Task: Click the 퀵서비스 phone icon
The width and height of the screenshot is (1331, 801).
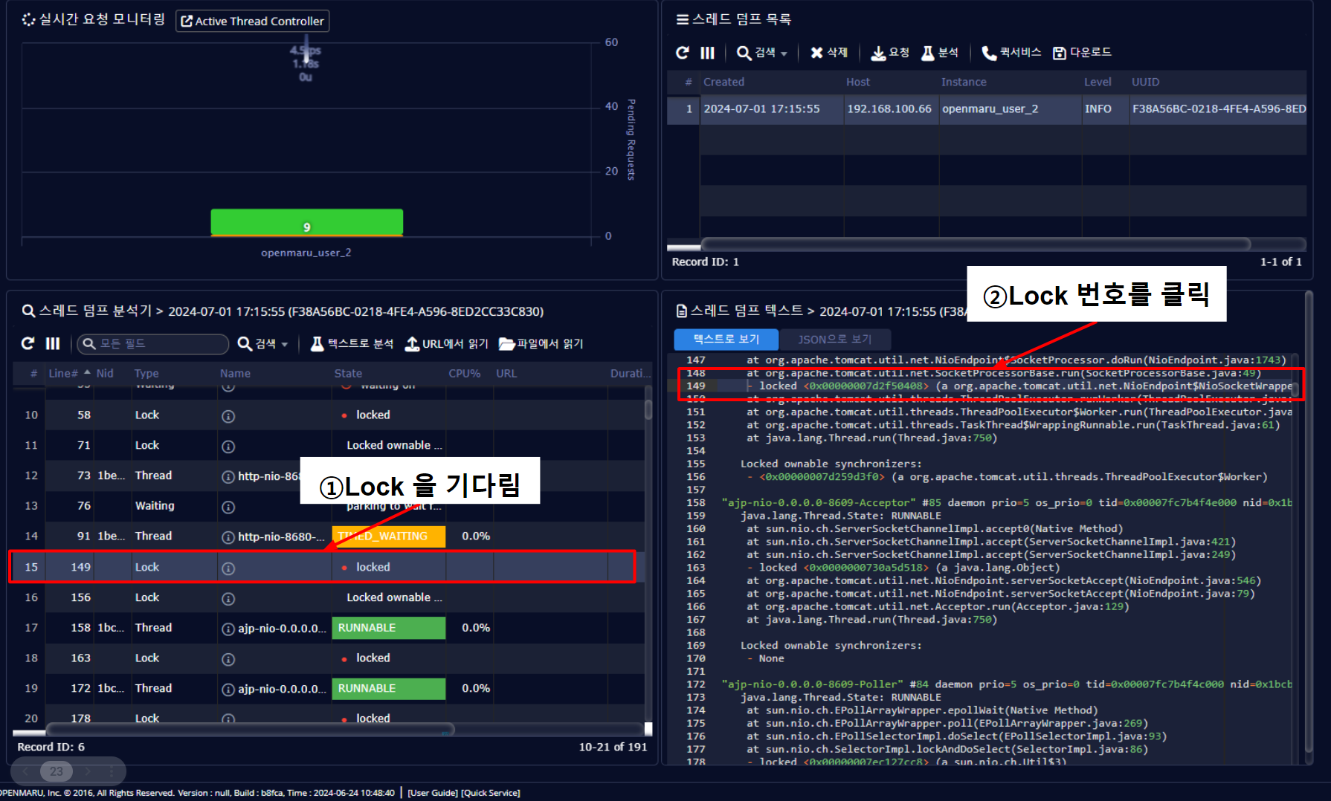Action: pos(988,53)
